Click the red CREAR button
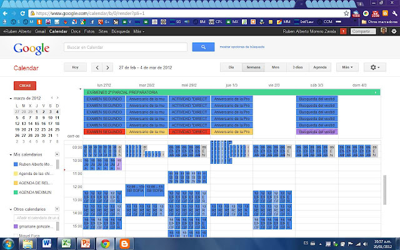This screenshot has width=400, height=250. (25, 86)
